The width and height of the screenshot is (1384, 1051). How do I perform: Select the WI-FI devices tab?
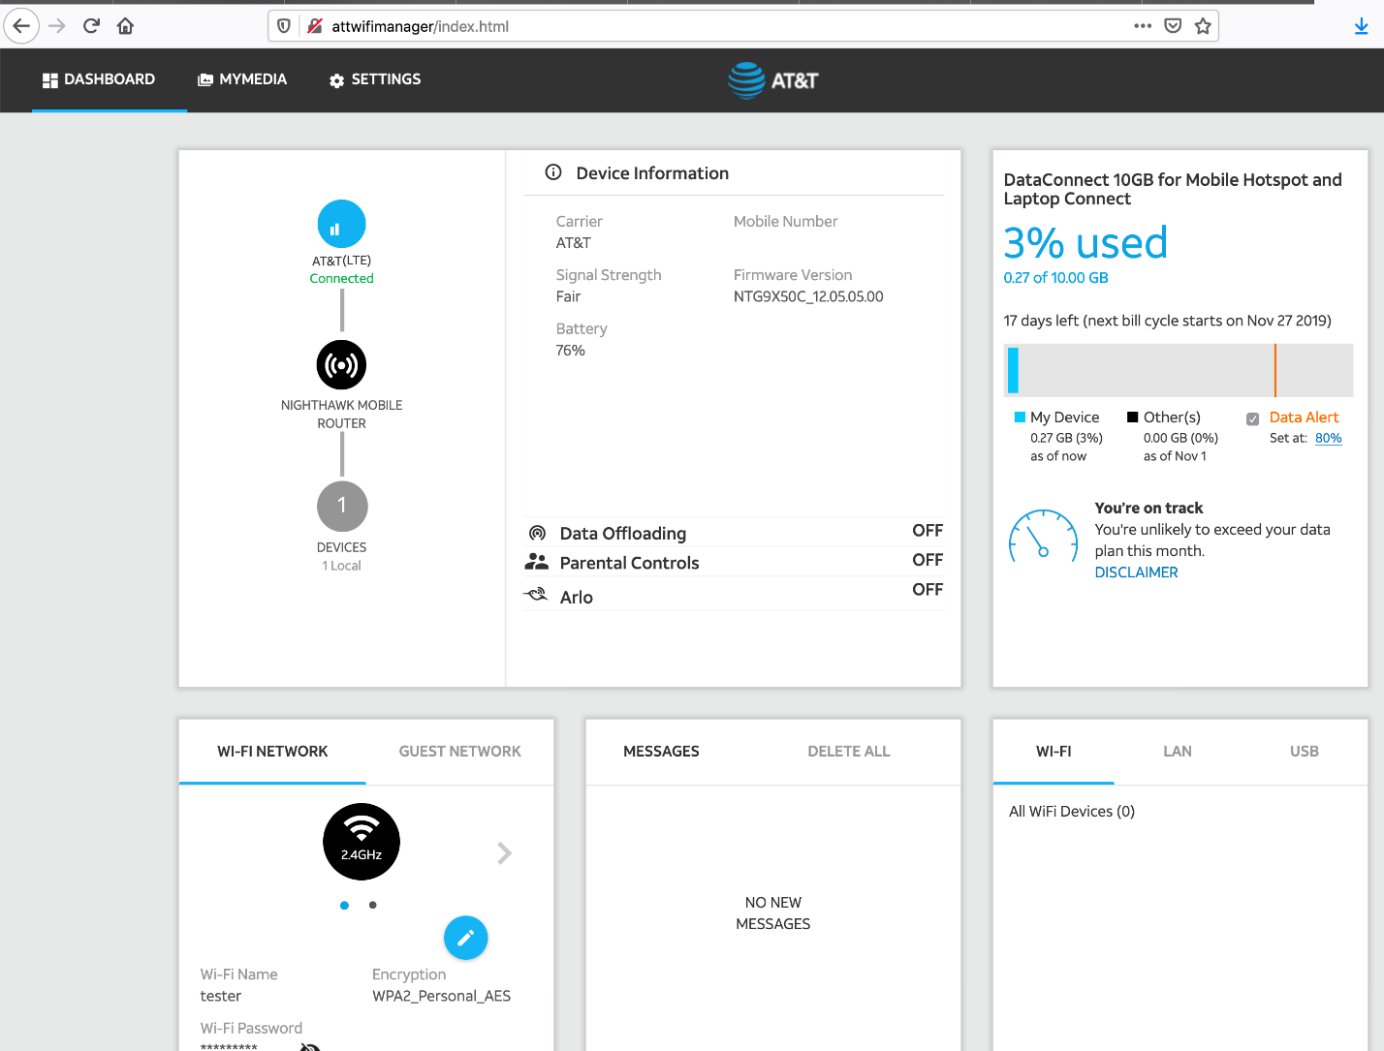click(x=1054, y=752)
